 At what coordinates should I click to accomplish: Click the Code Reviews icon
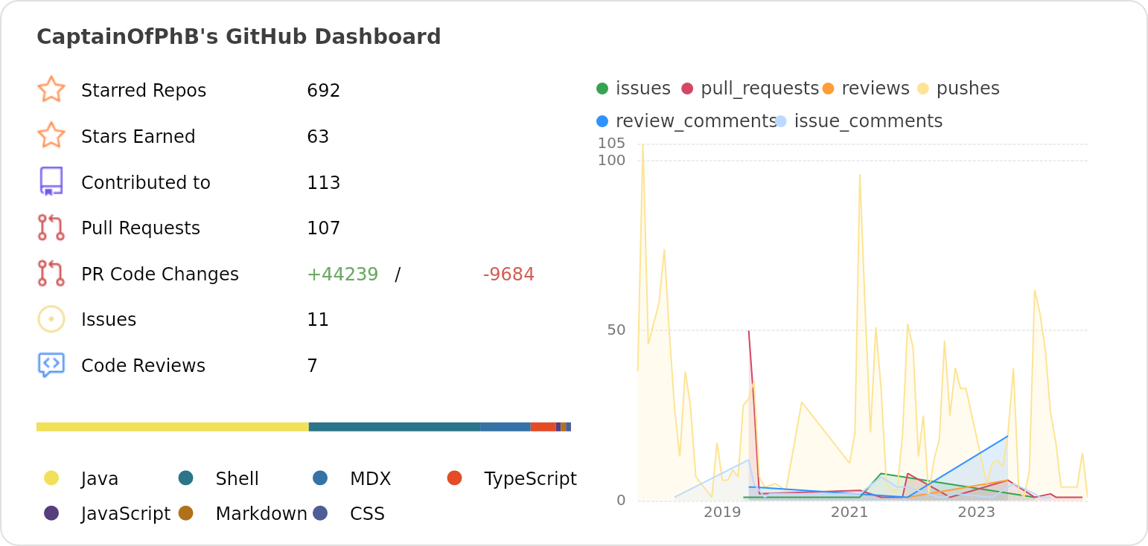point(51,365)
